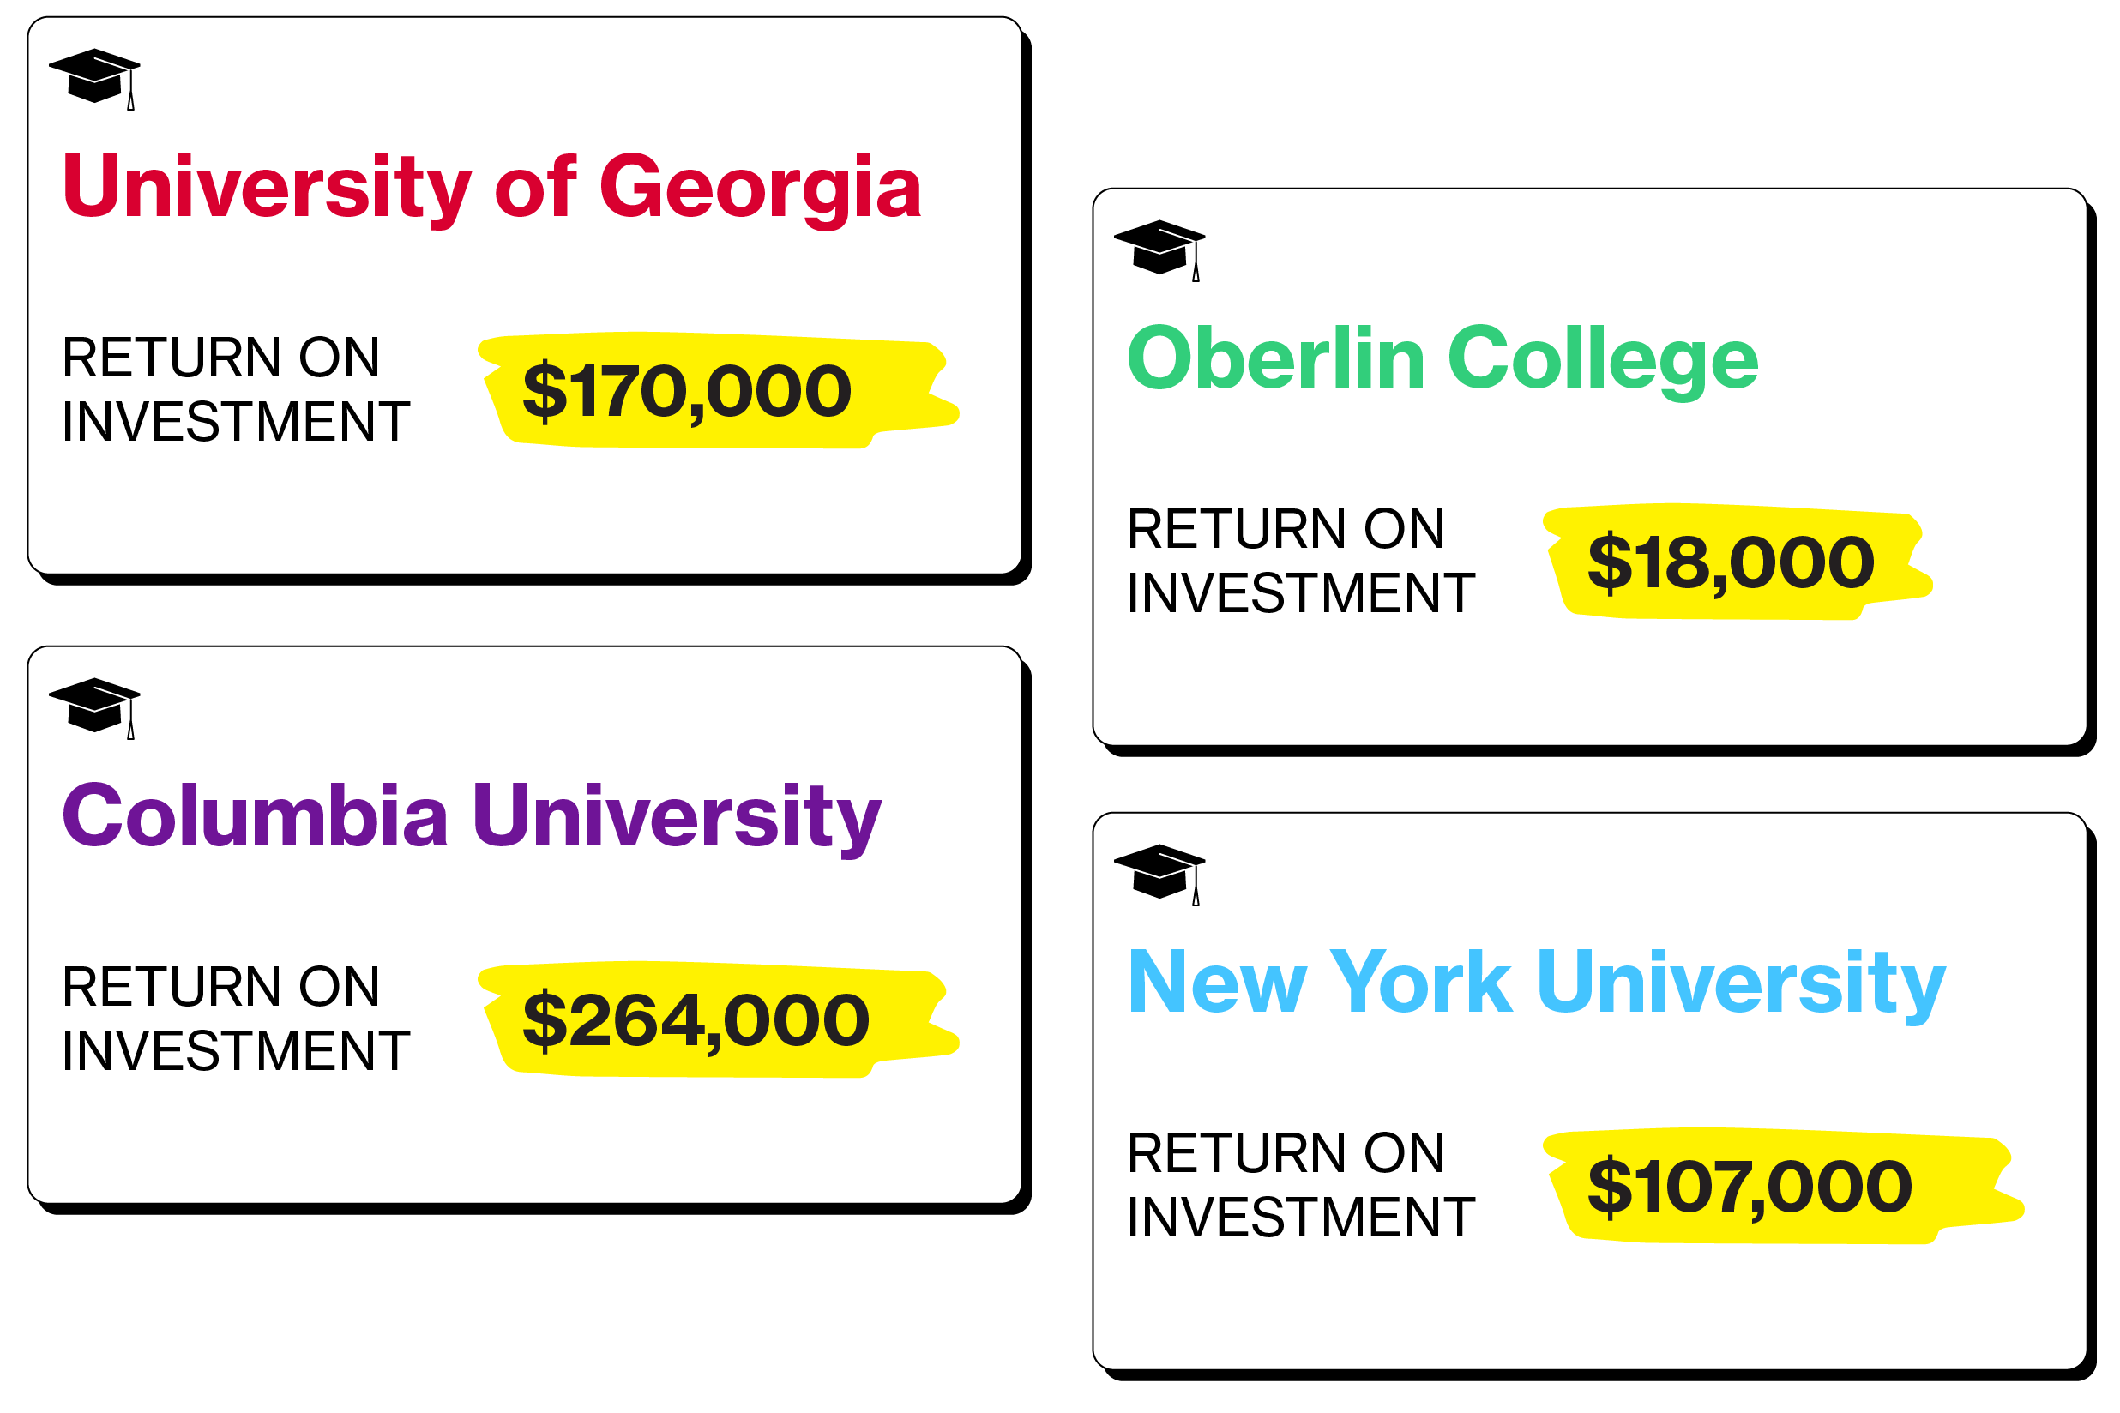Click the $264,000 highlighted return value
Image resolution: width=2120 pixels, height=1413 pixels.
[x=696, y=1021]
